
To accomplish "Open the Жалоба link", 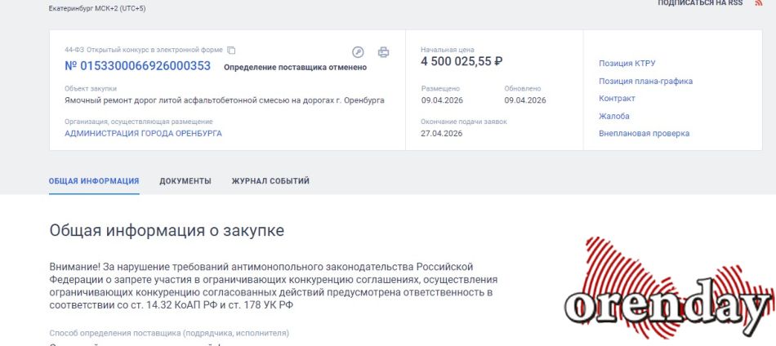I will click(x=614, y=116).
